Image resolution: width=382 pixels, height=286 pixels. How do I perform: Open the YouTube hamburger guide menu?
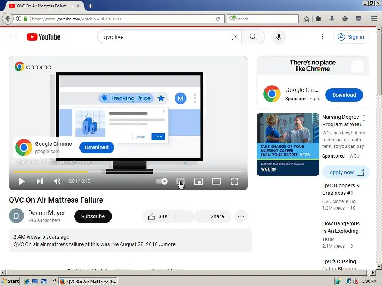(x=13, y=37)
